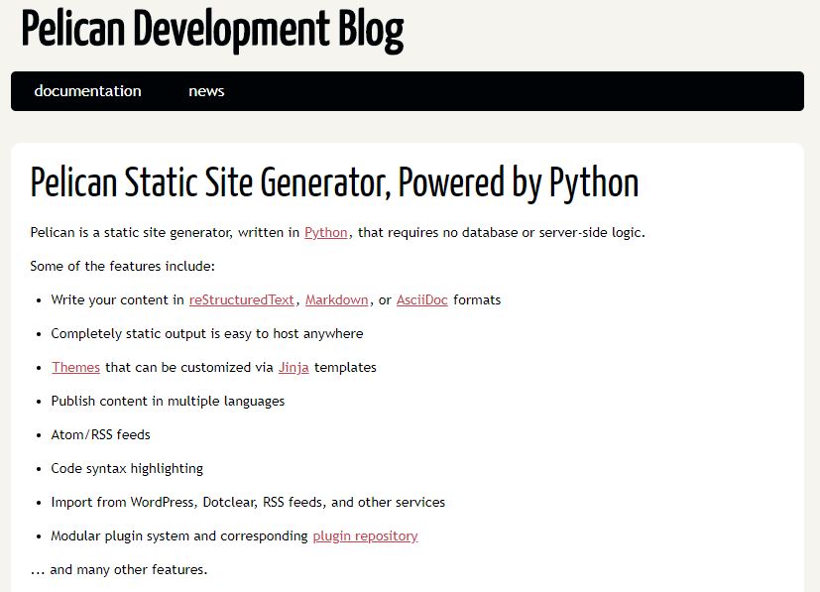Open the documentation page
Viewport: 820px width, 592px height.
tap(87, 90)
